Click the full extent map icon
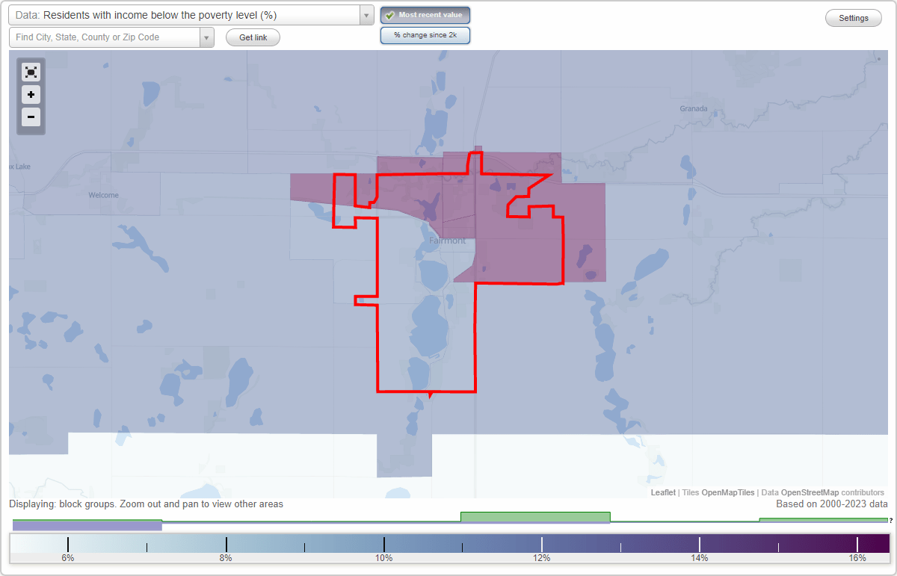Viewport: 897px width, 576px height. point(31,72)
